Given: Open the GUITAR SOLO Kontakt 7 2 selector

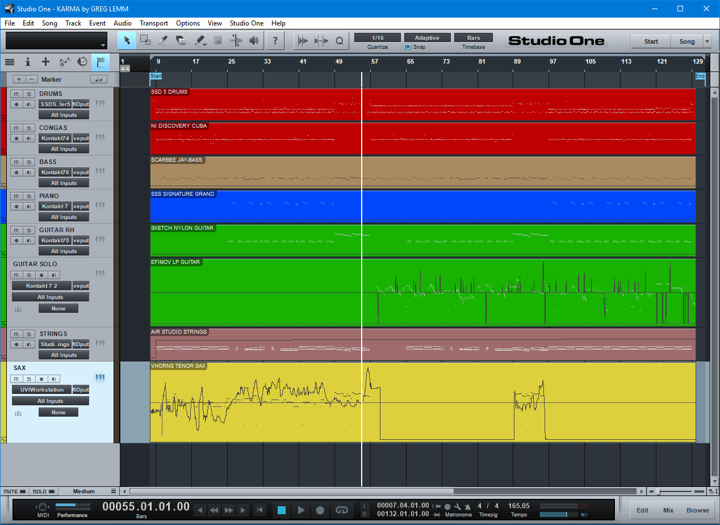Looking at the screenshot, I should click(41, 286).
